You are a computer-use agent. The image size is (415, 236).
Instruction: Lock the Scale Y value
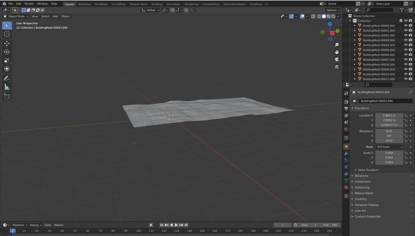(x=406, y=158)
